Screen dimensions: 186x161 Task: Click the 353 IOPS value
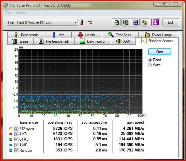[64, 150]
